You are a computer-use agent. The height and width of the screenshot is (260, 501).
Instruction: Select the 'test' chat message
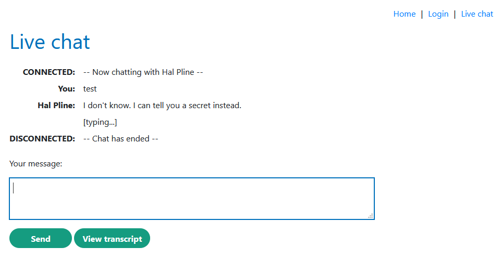coord(90,89)
